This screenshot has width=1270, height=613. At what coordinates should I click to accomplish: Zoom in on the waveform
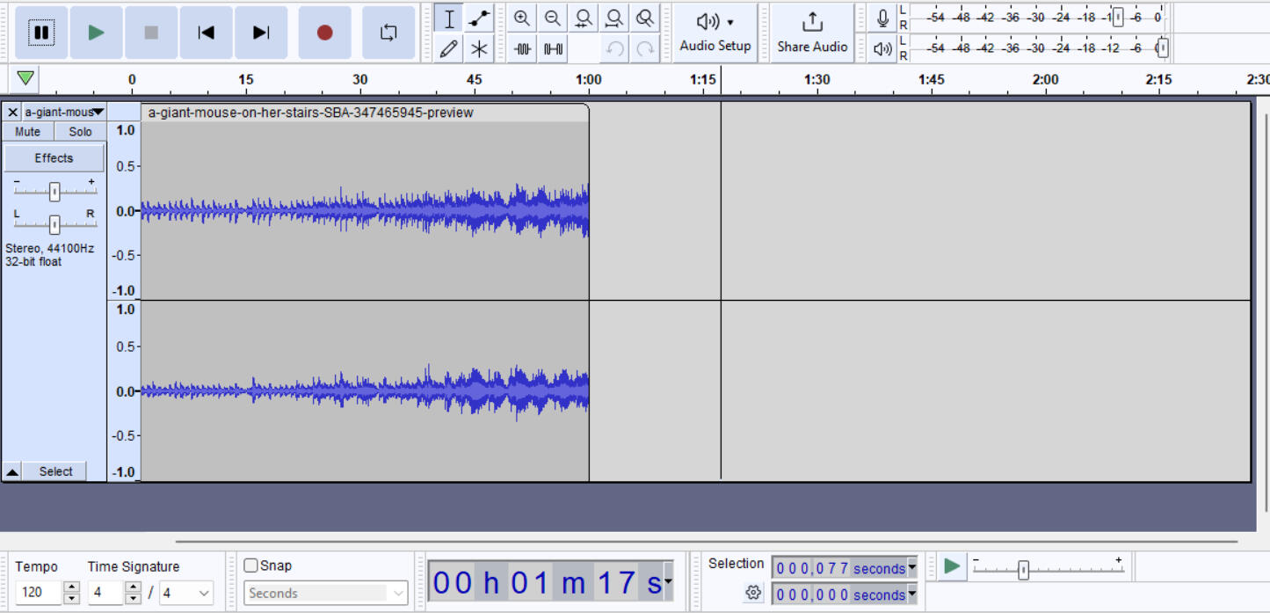522,18
